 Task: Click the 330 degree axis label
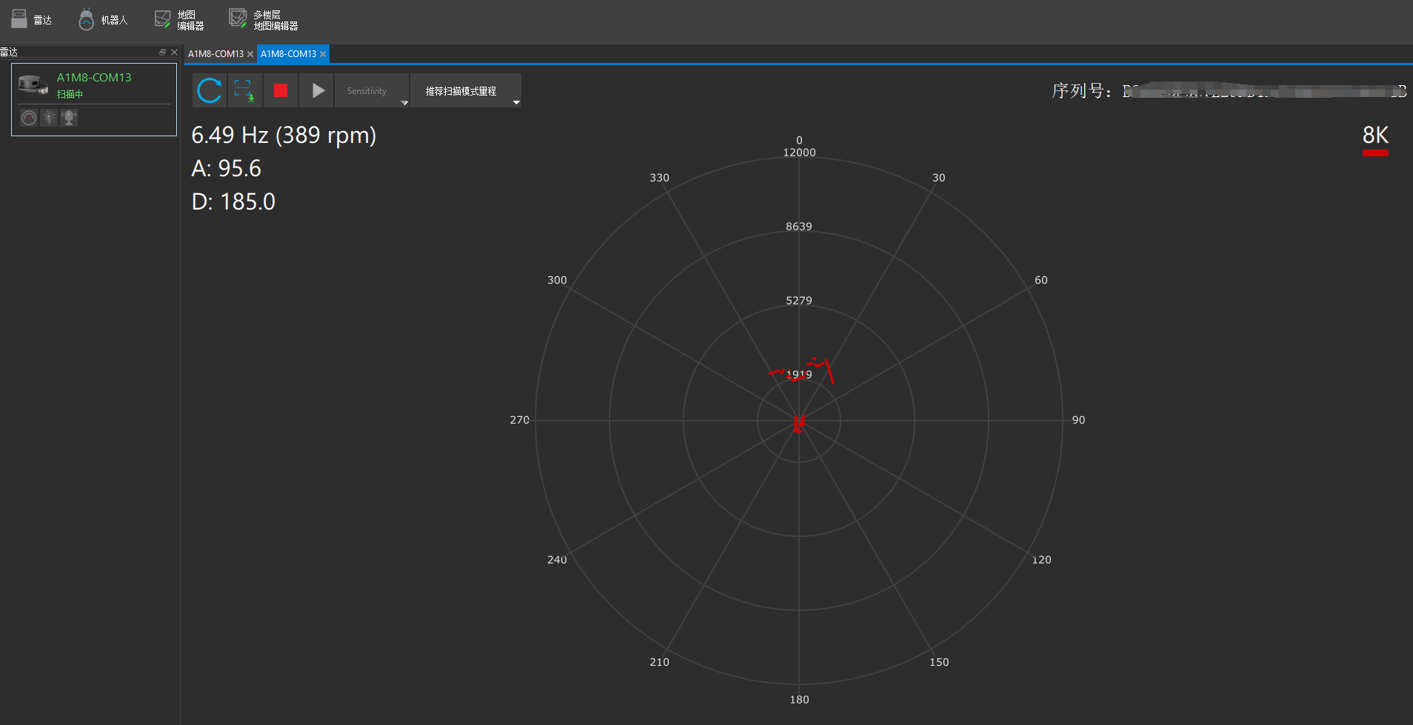(659, 178)
